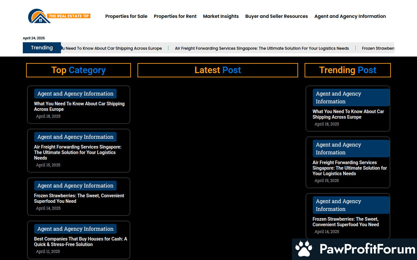Open Frozen Strawberries article in Top Category

(79, 198)
